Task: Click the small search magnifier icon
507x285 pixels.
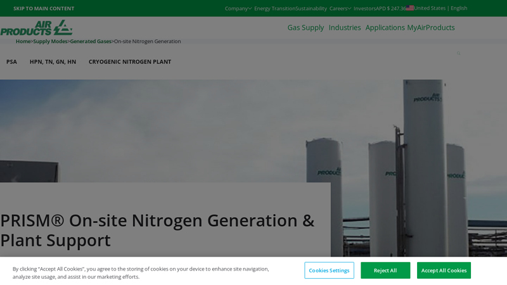Action: [x=458, y=53]
